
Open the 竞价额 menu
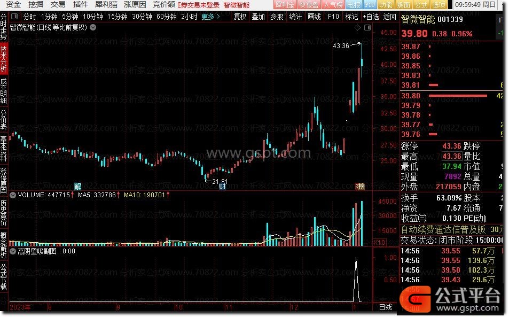[164, 5]
